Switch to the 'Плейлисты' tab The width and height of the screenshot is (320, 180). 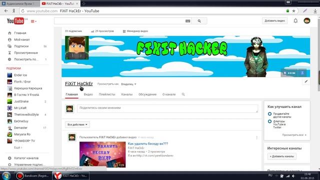click(x=107, y=94)
